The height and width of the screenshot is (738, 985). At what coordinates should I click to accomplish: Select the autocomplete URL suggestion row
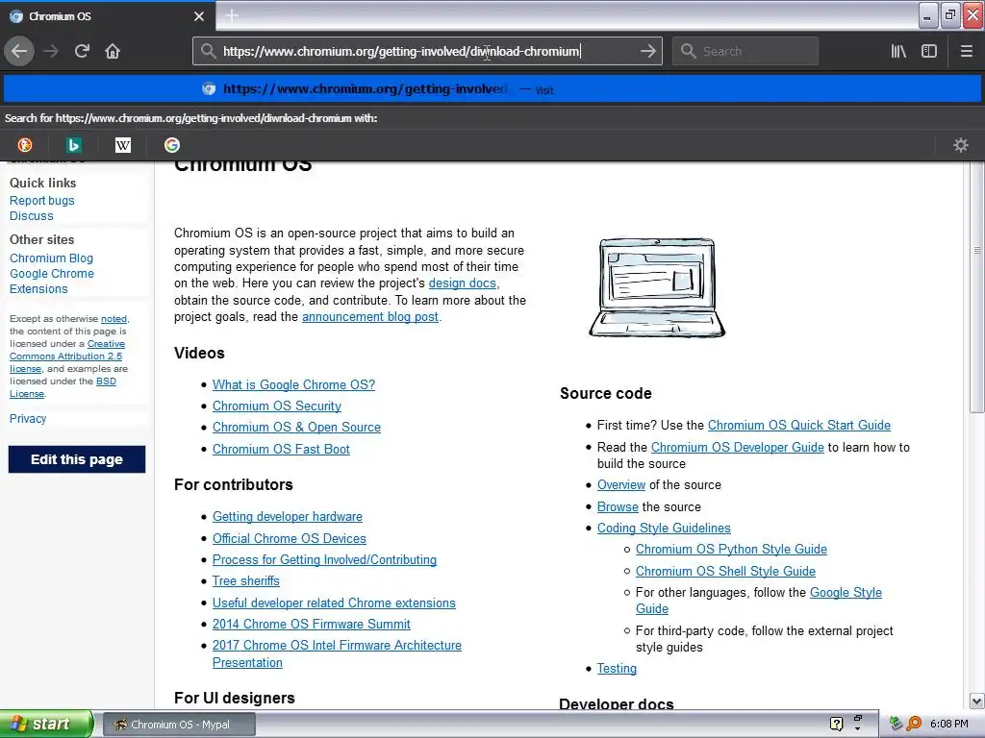(x=492, y=89)
